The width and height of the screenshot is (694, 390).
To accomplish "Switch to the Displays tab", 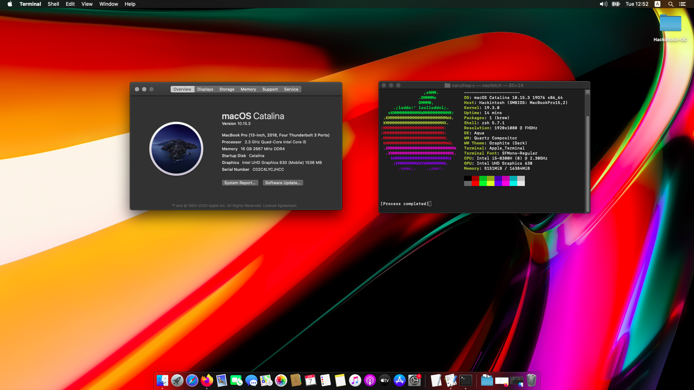I will click(x=205, y=89).
